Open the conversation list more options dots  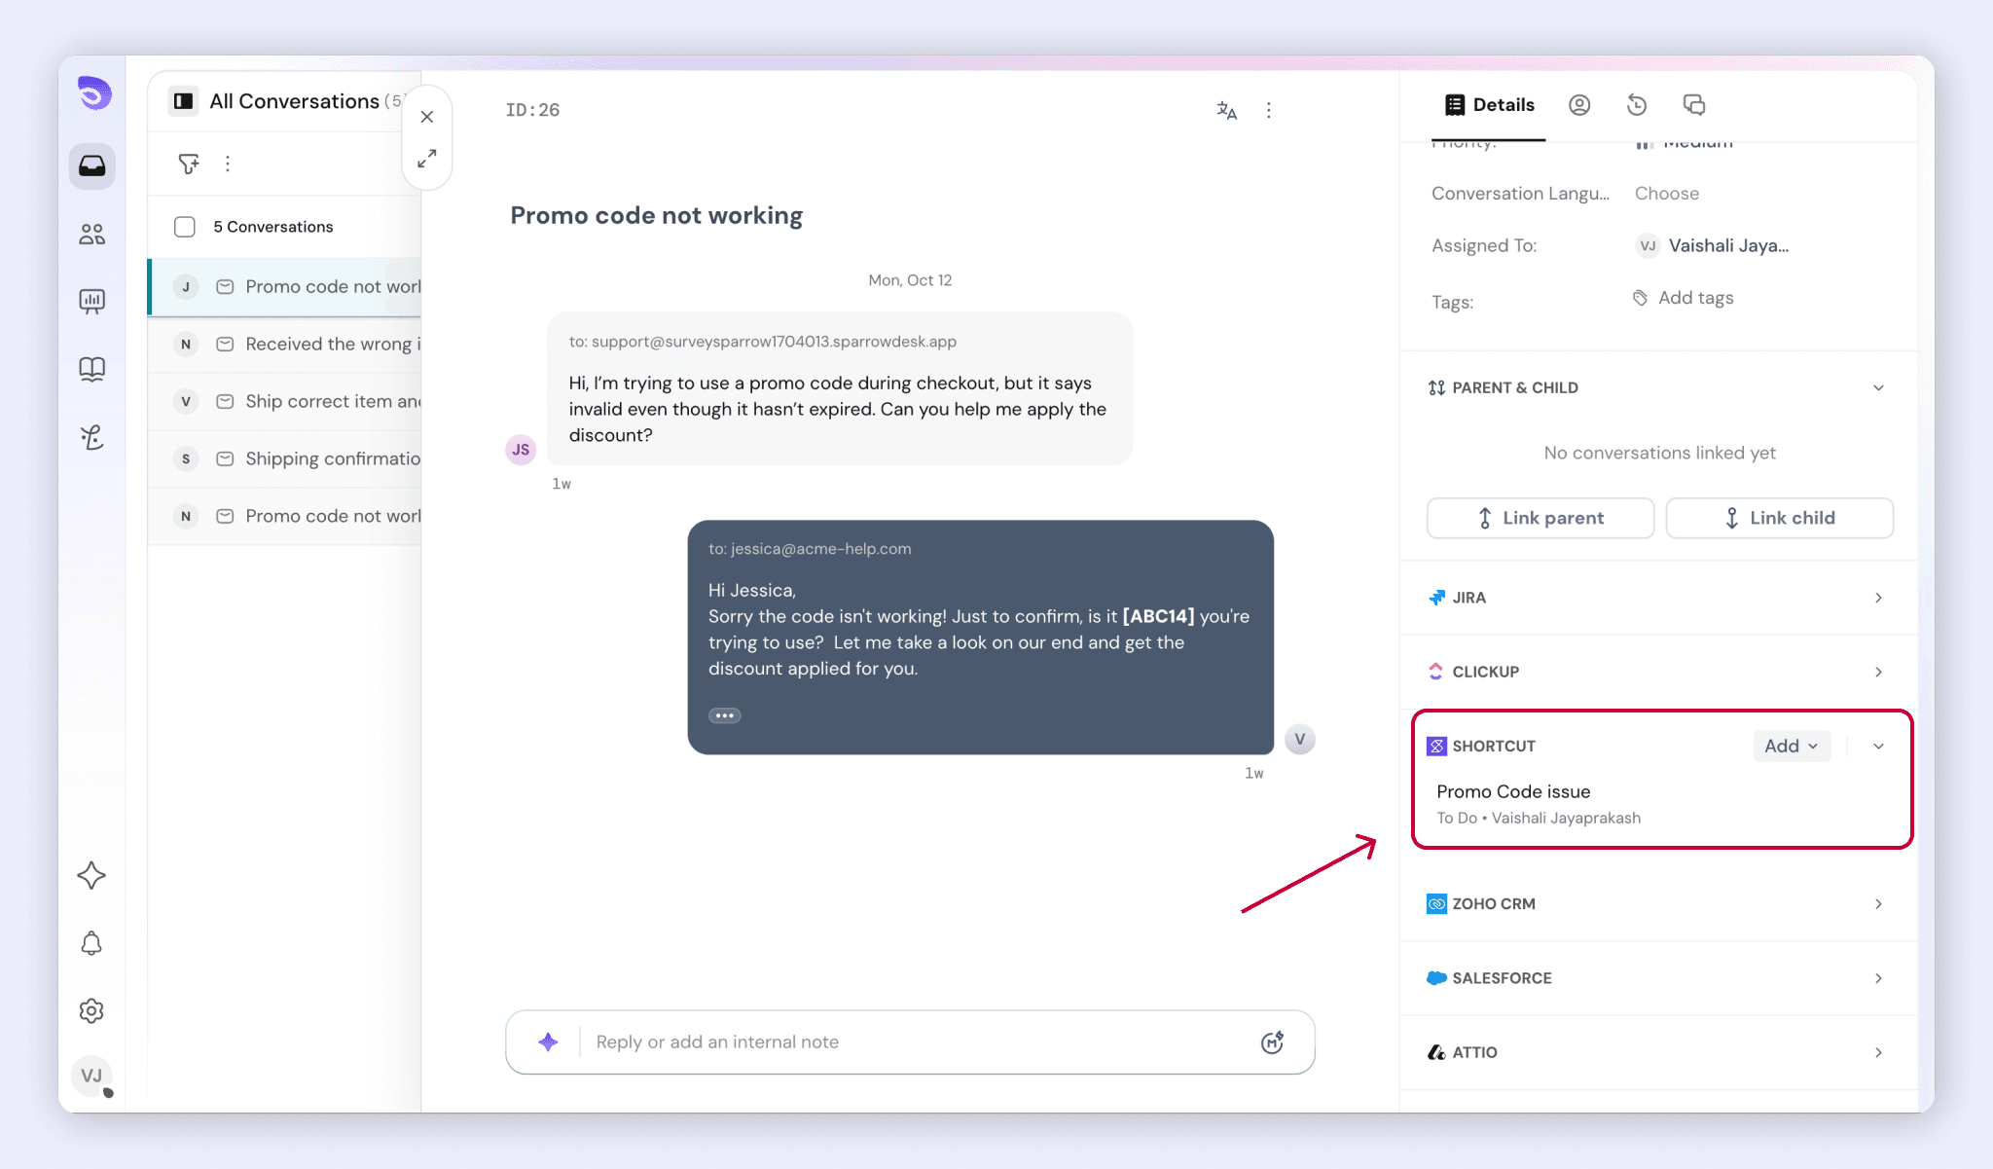228,164
